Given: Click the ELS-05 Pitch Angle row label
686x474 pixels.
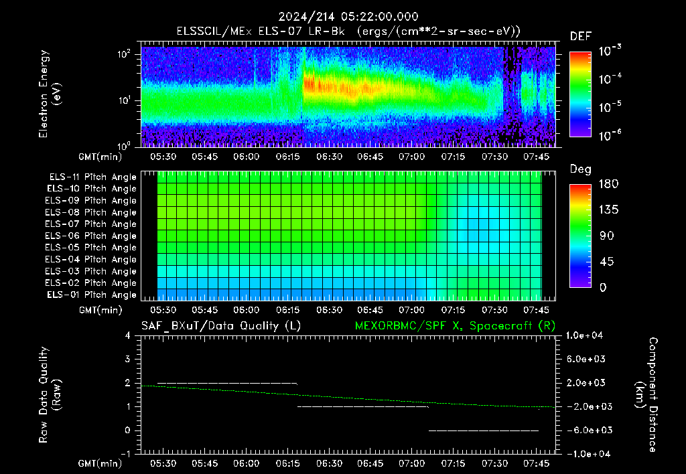Looking at the screenshot, I should [x=90, y=248].
